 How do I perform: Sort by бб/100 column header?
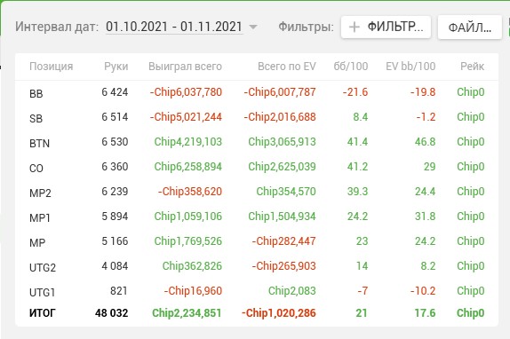coord(351,67)
